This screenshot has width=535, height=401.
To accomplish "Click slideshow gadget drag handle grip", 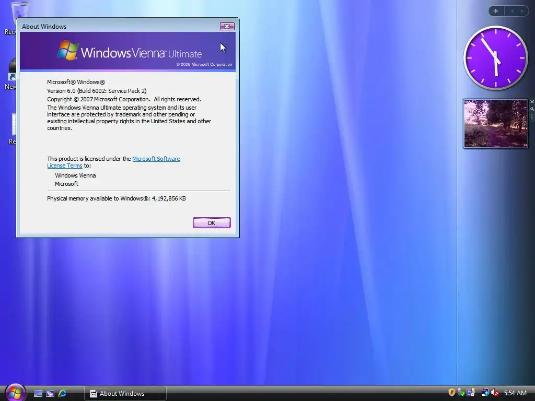I will [532, 116].
